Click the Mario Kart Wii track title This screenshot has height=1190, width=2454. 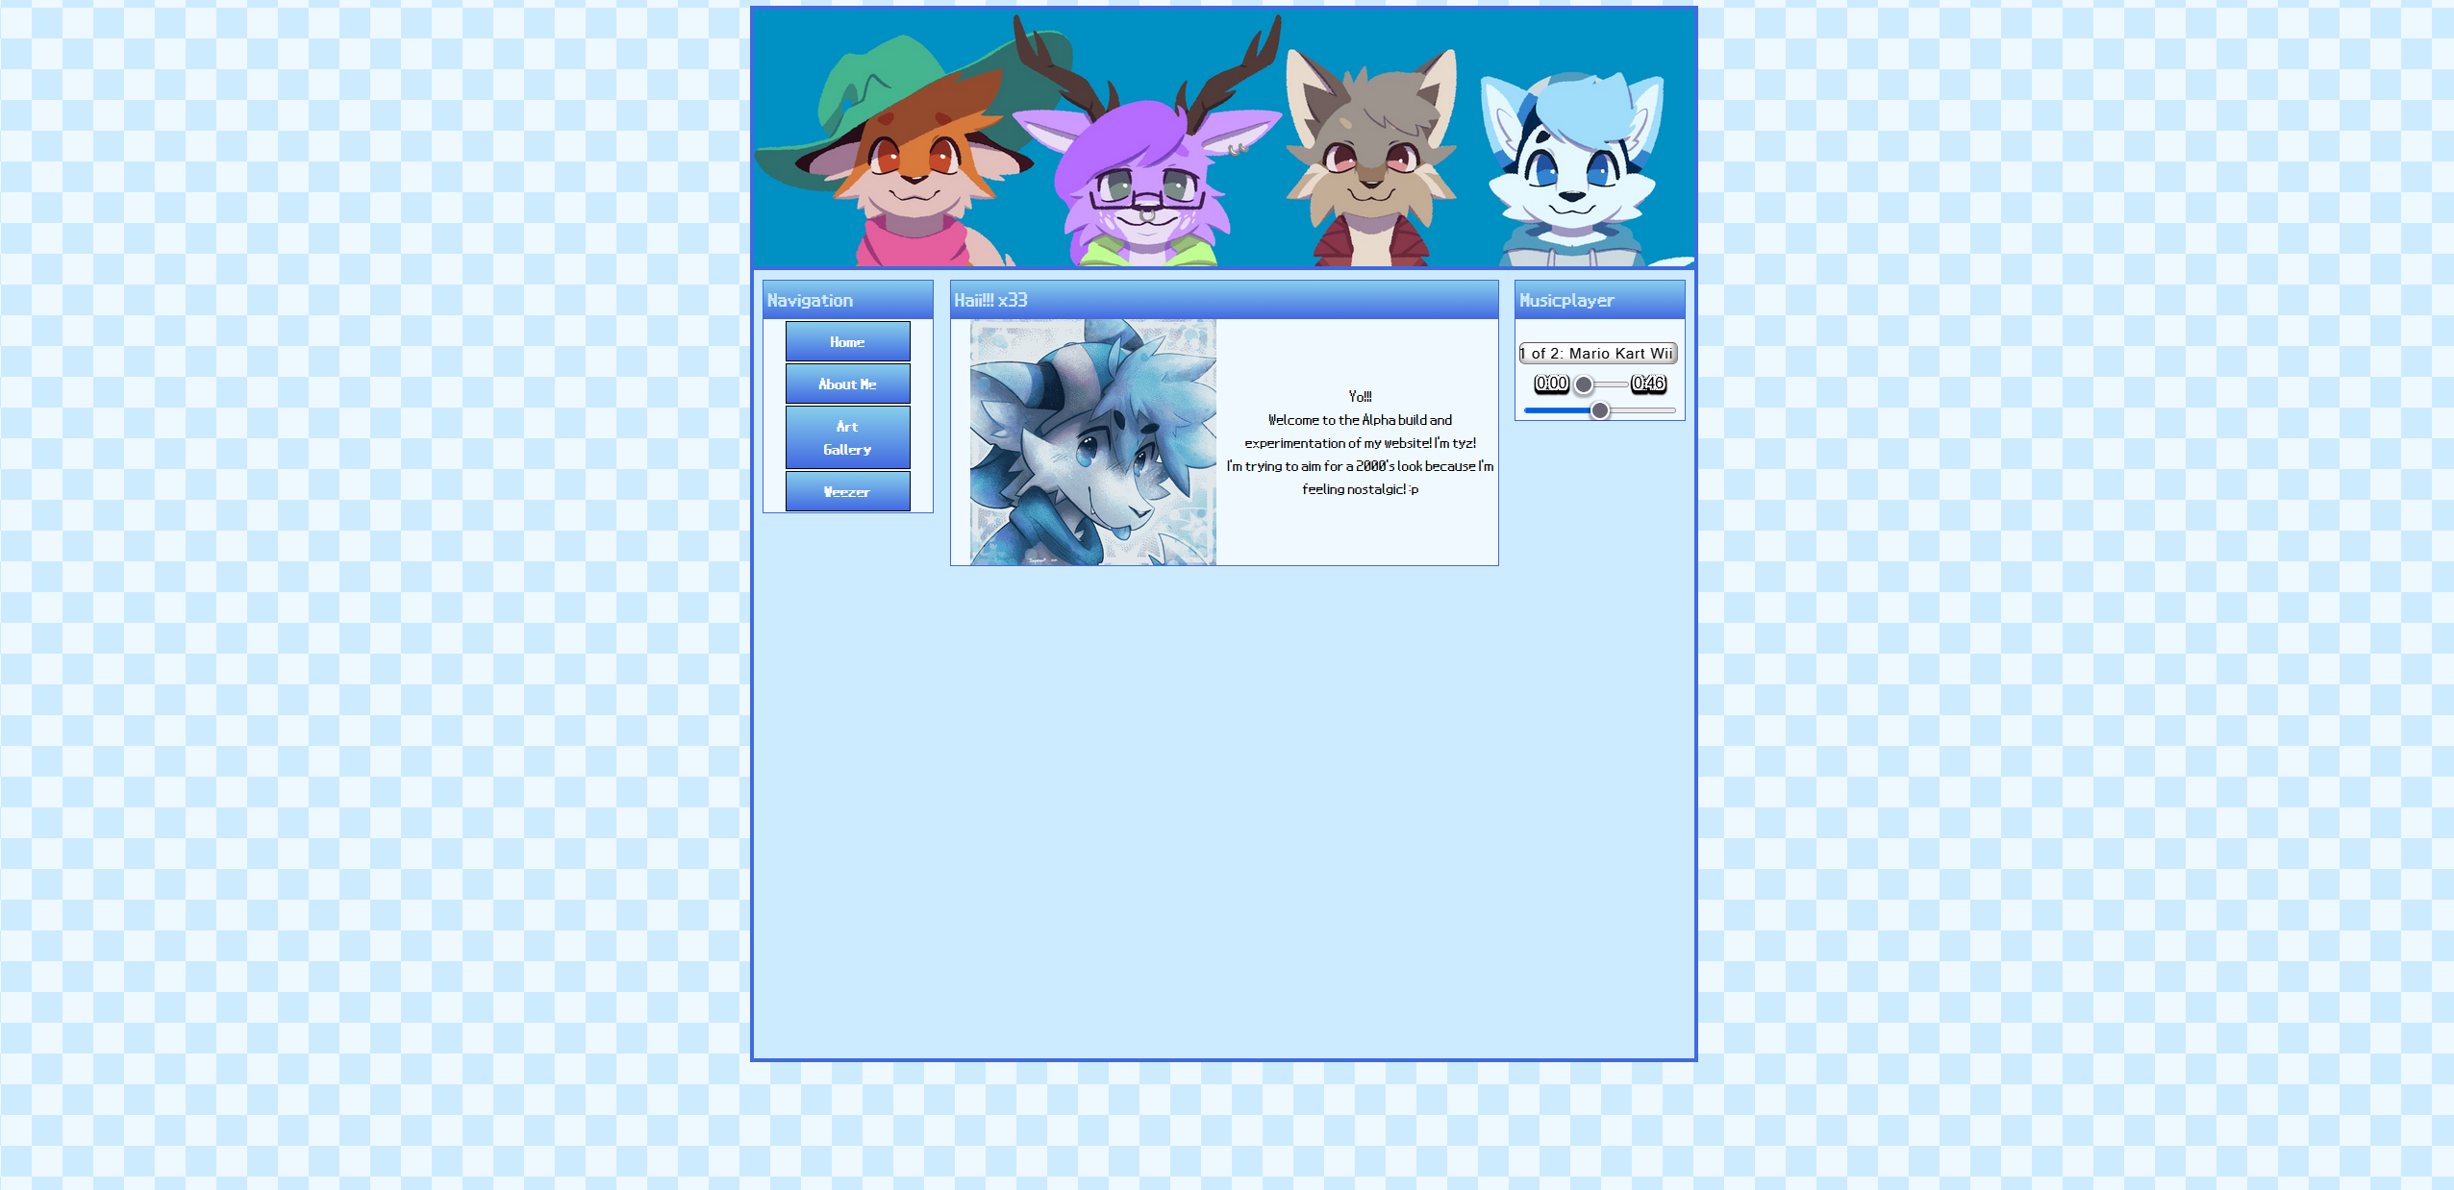tap(1598, 354)
